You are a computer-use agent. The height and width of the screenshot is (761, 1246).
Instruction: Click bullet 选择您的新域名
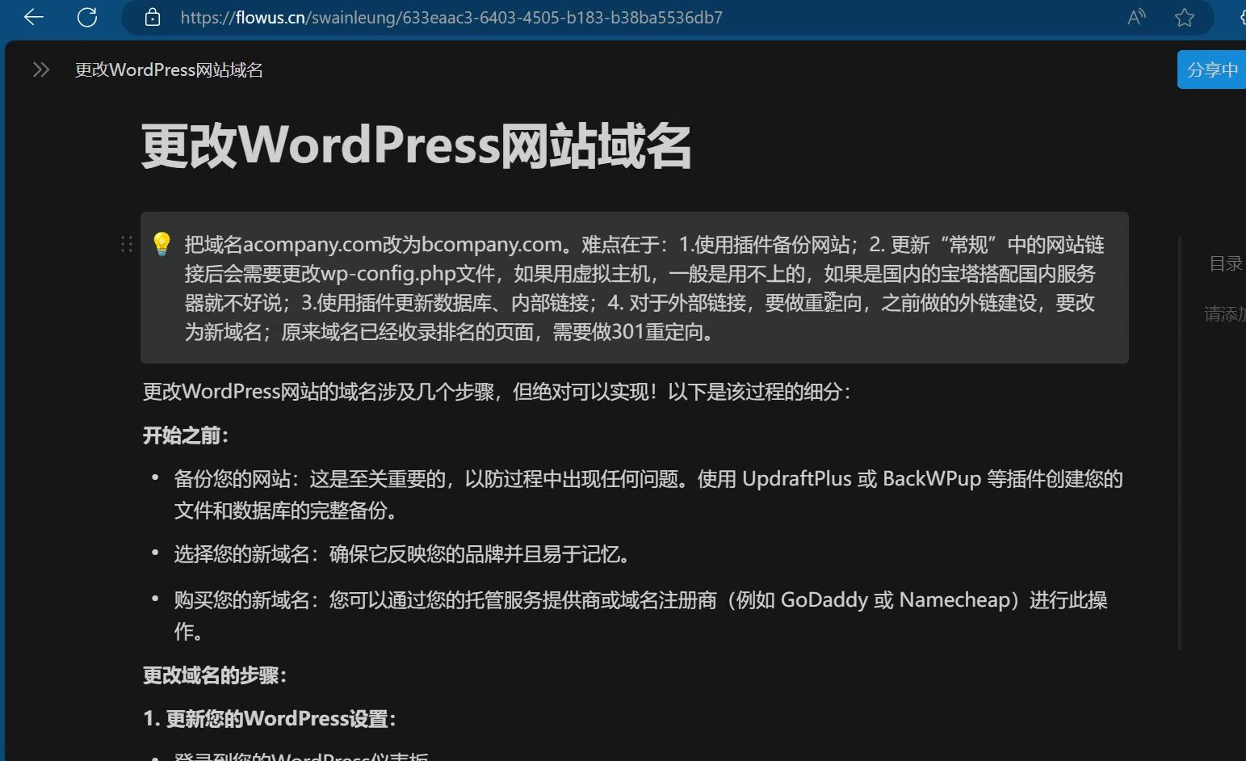click(404, 554)
